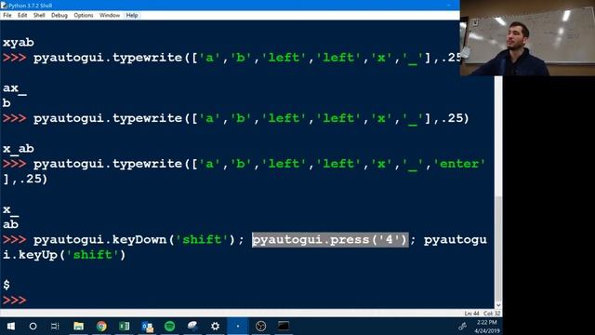The width and height of the screenshot is (595, 335).
Task: Click the 'ab' output line below 'x_'
Action: coord(10,224)
